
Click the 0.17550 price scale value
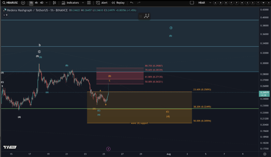(x=264, y=149)
